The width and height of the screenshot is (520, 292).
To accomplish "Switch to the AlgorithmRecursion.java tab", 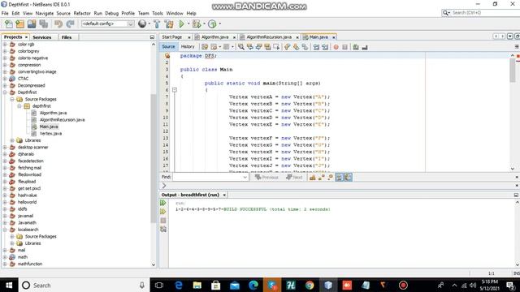I will coord(269,37).
